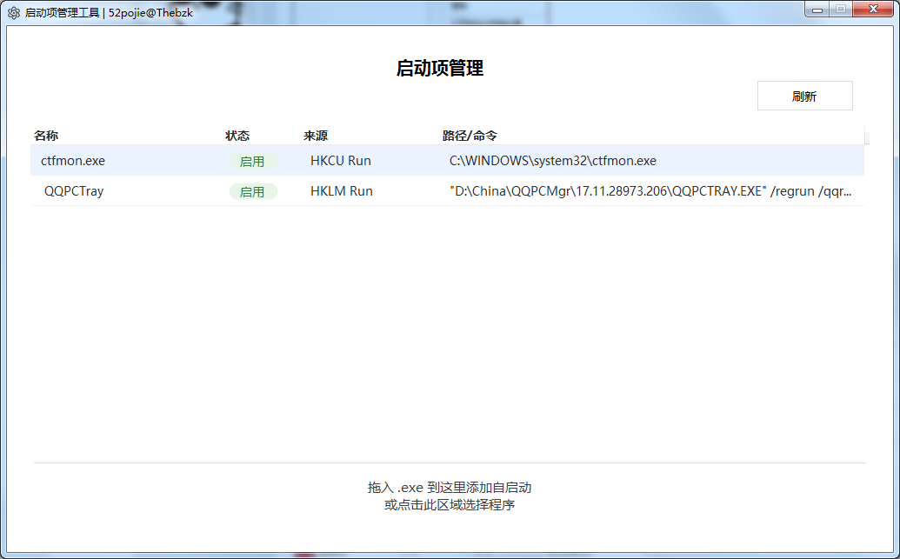Image resolution: width=900 pixels, height=559 pixels.
Task: Click the gear app icon in title bar
Action: (x=14, y=13)
